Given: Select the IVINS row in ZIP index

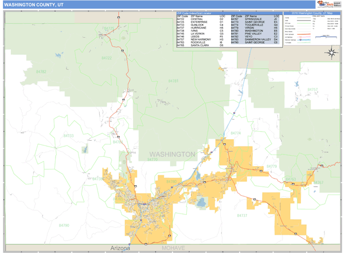Looking at the screenshot, I should (x=200, y=31).
